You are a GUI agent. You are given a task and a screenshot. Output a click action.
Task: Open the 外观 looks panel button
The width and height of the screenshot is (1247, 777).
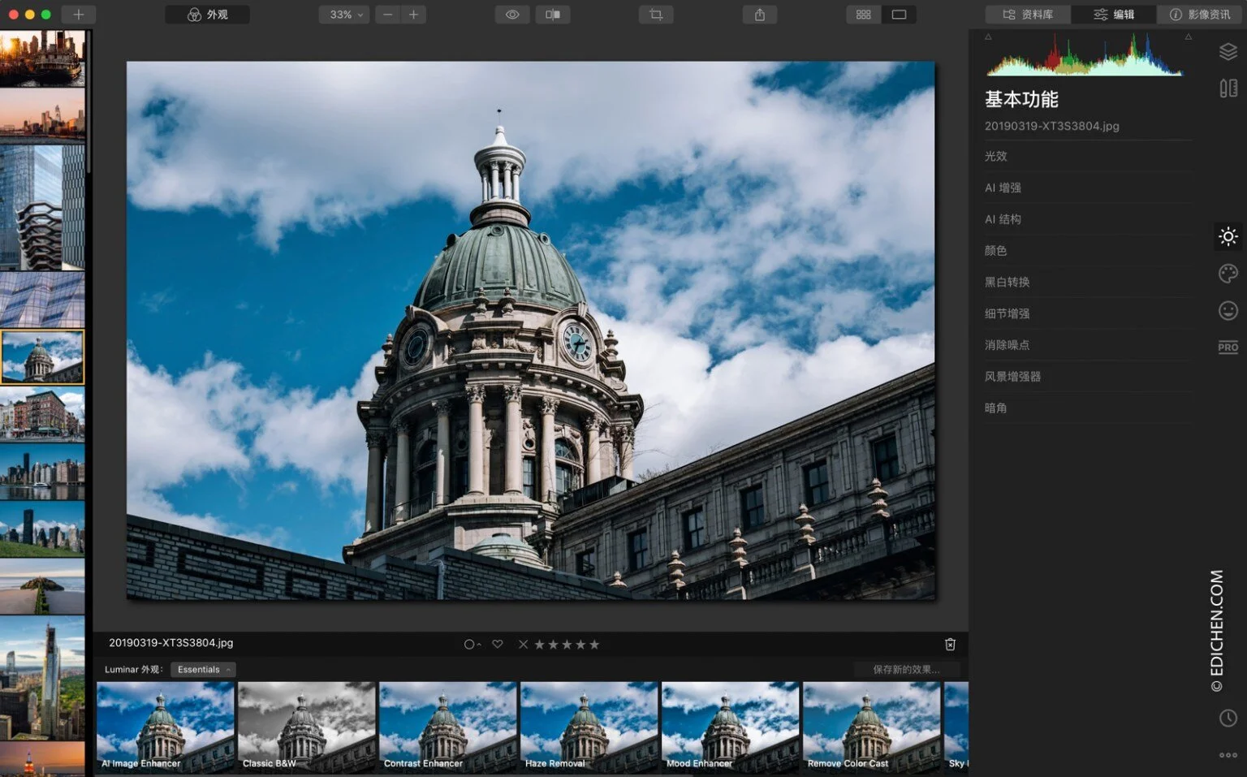[x=207, y=15]
